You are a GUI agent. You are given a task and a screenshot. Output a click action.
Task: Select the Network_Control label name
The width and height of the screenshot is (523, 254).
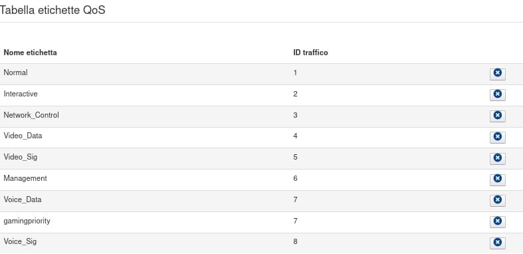coord(31,115)
